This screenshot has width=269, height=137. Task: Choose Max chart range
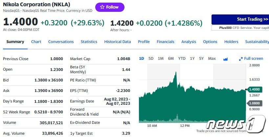click(212, 58)
